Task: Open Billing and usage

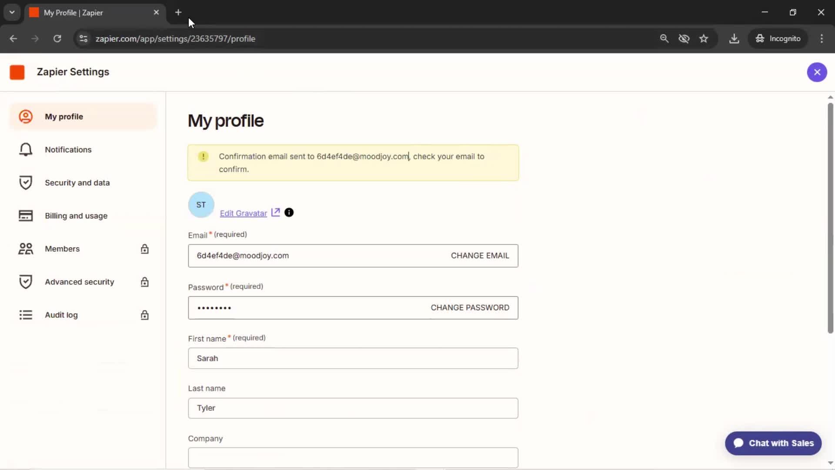Action: [x=83, y=216]
